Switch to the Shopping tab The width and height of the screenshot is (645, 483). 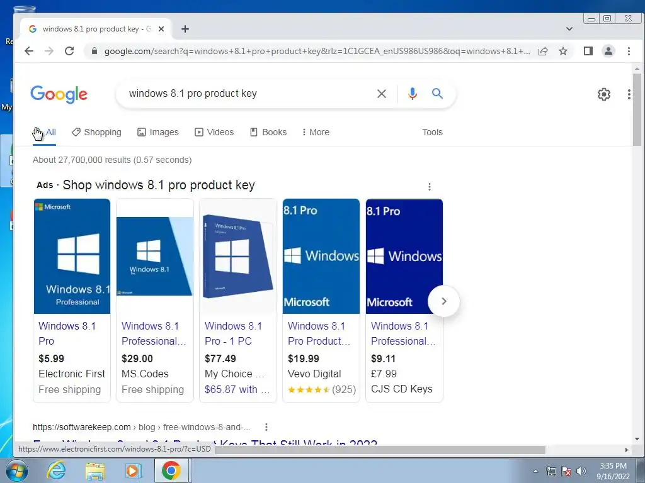(96, 132)
